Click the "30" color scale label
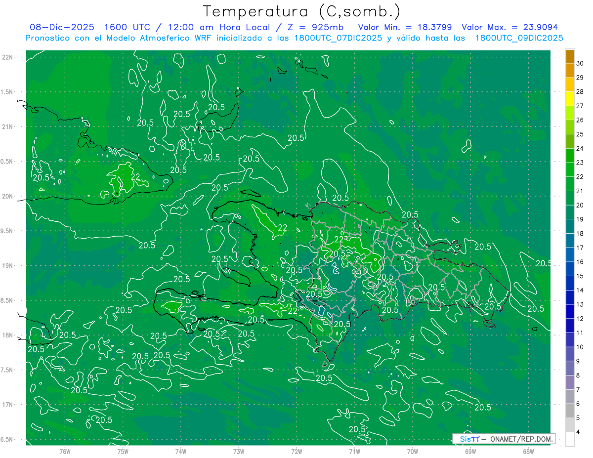The image size is (593, 458). click(580, 63)
